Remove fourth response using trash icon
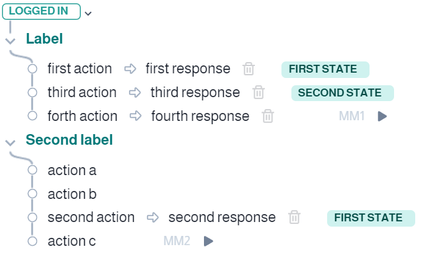 (x=268, y=116)
